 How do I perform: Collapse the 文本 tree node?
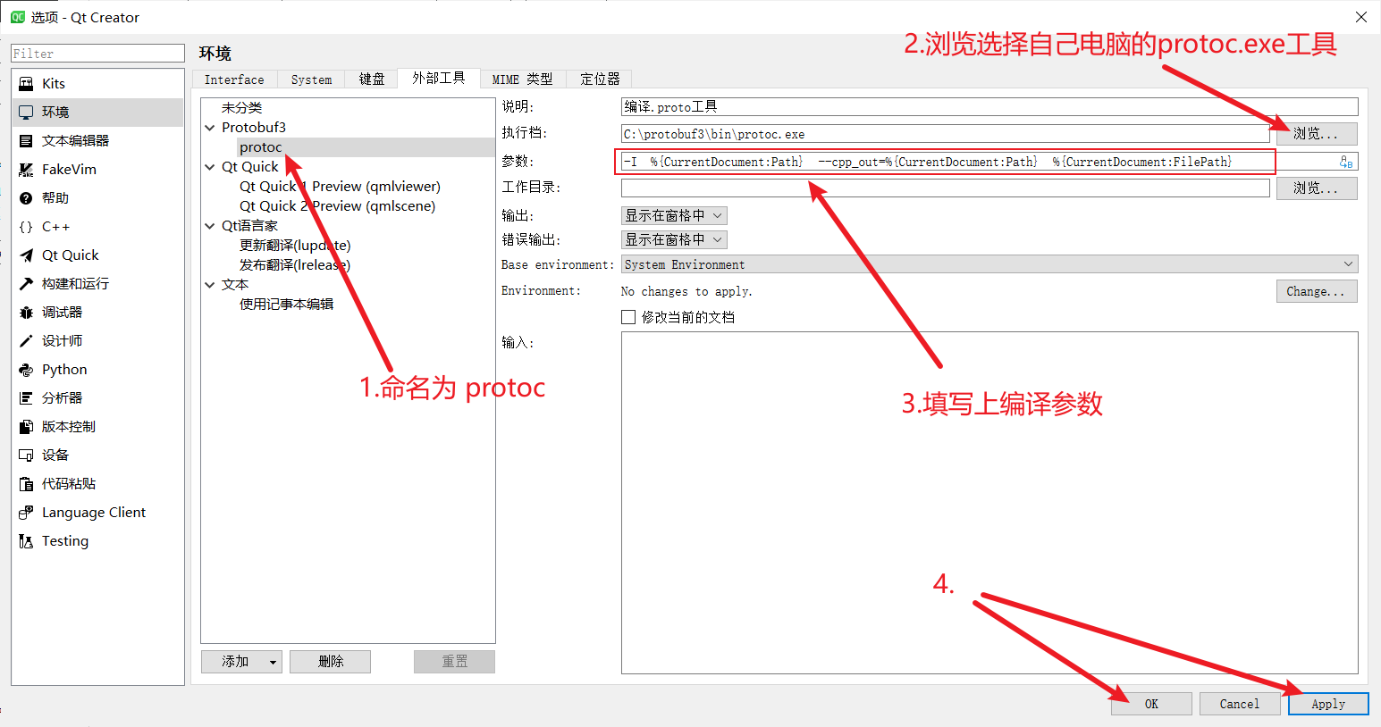click(210, 285)
